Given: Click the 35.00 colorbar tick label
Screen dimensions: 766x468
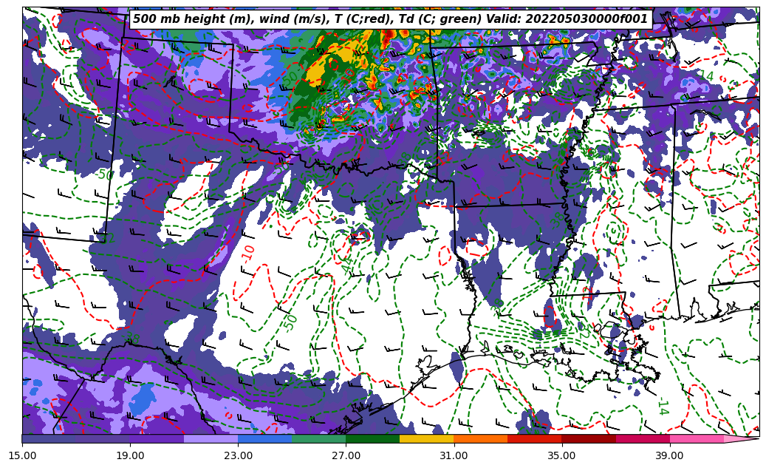Looking at the screenshot, I should pyautogui.click(x=561, y=455).
